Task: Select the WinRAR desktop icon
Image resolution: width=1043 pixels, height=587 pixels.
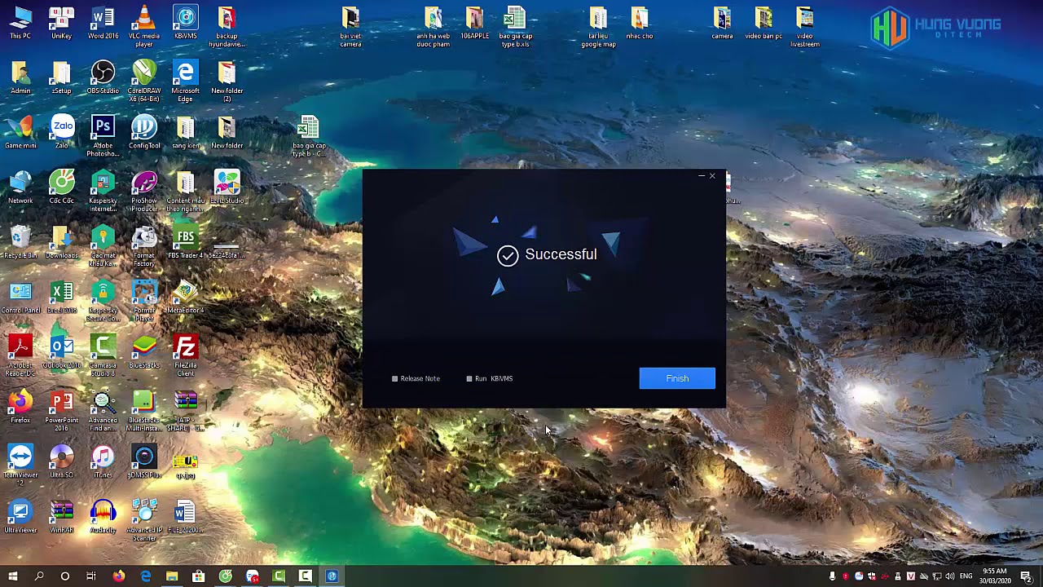Action: (x=61, y=516)
